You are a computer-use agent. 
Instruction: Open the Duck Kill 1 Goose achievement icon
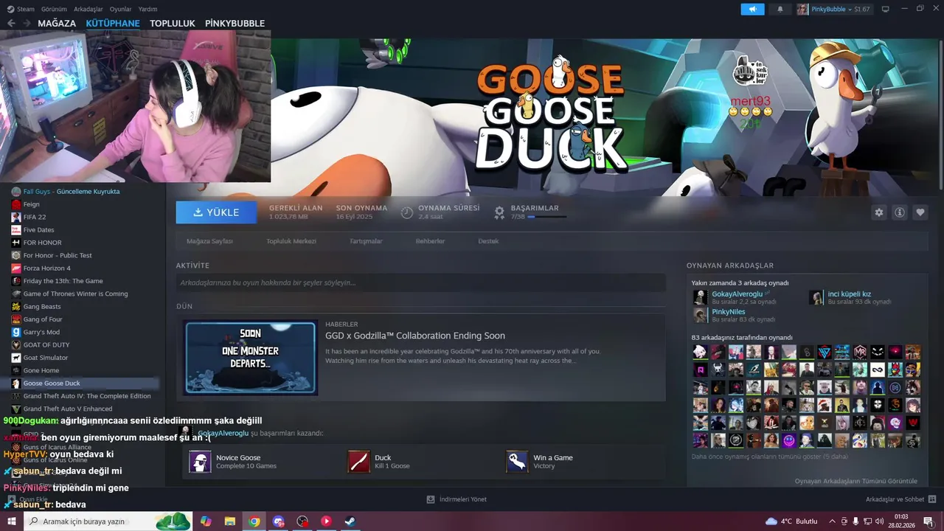click(358, 462)
